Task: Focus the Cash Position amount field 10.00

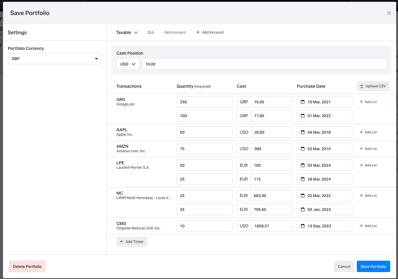Action: (264, 64)
